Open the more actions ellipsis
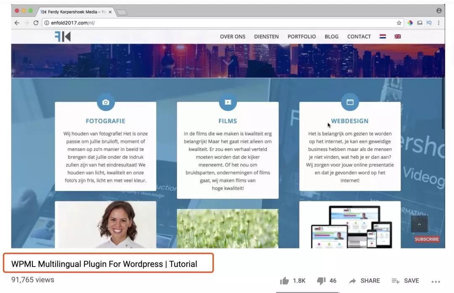This screenshot has width=454, height=293. 436,281
